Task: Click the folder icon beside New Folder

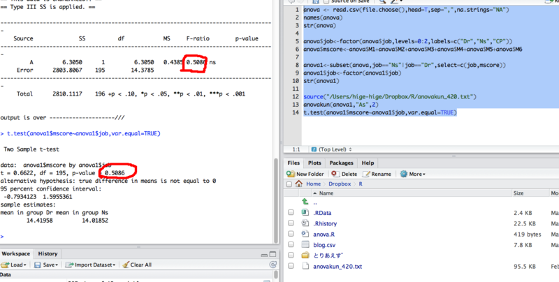Action: click(291, 174)
